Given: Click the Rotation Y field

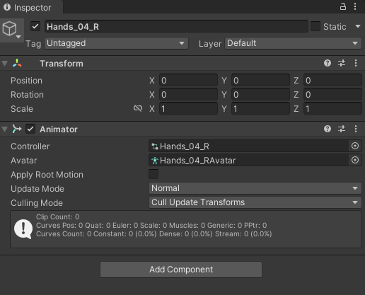Looking at the screenshot, I should coord(260,95).
